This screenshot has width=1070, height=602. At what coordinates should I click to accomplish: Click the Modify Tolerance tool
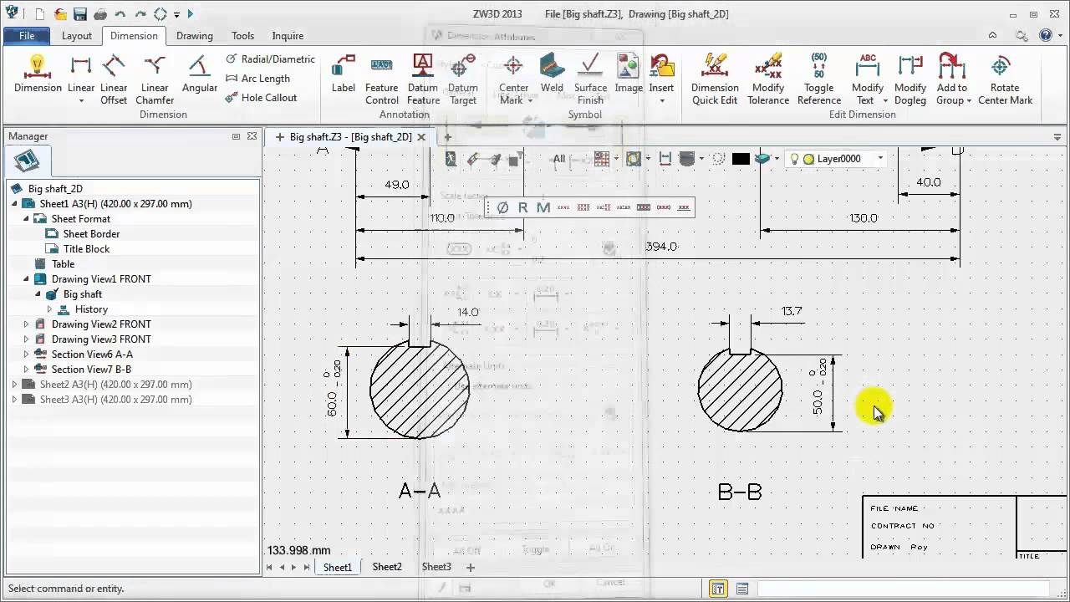pos(768,80)
